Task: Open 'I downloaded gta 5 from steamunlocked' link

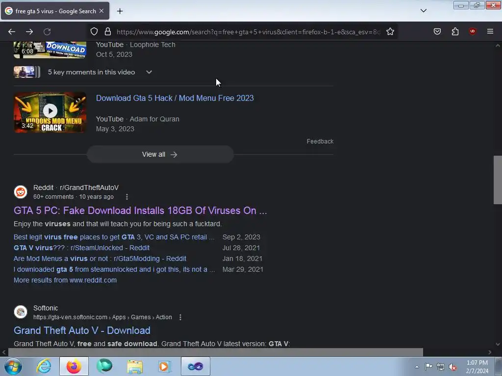Action: pyautogui.click(x=114, y=270)
